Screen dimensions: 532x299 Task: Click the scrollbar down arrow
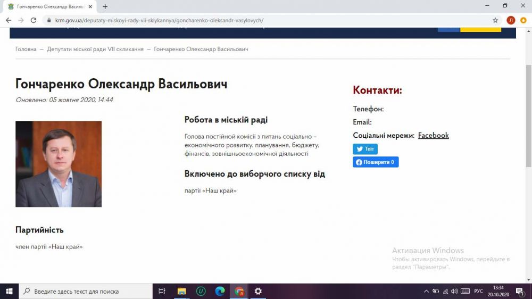coord(529,280)
